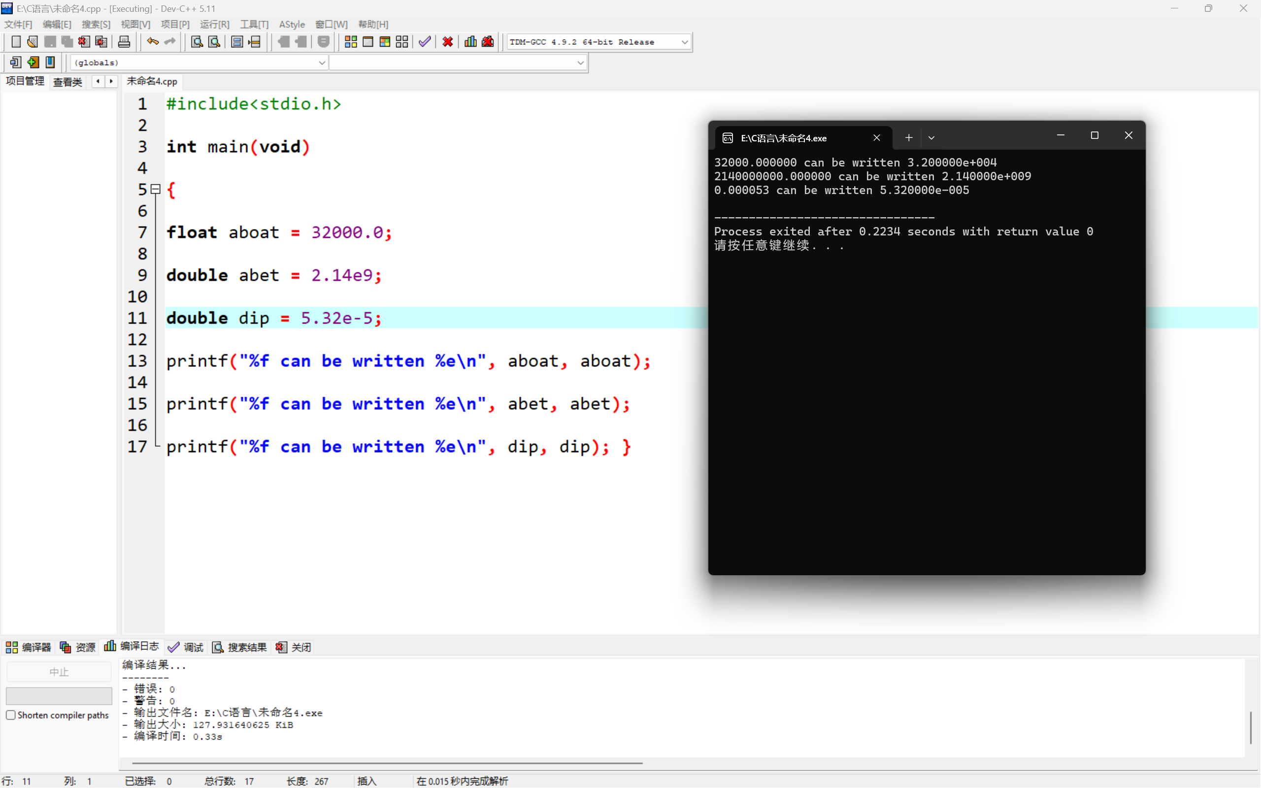Open the TDM-GCC compiler selection dropdown

coord(684,42)
